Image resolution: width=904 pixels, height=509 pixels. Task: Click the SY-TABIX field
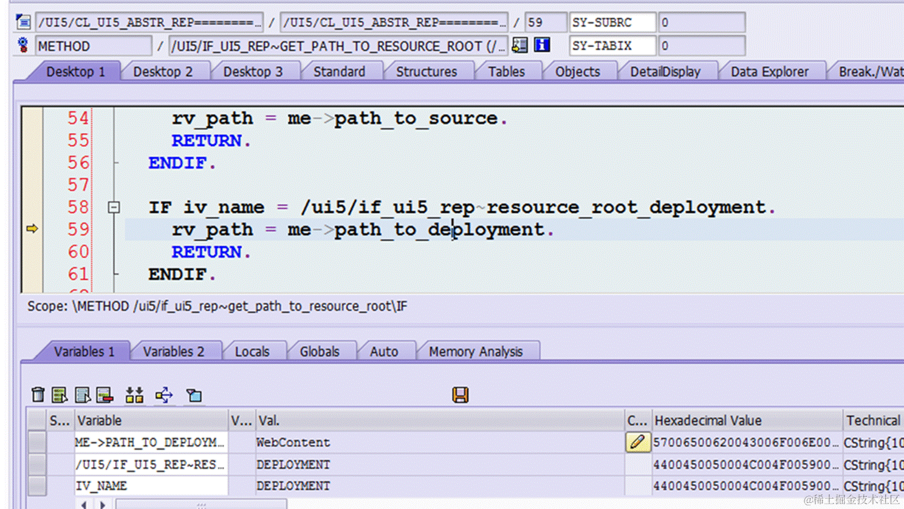point(612,46)
